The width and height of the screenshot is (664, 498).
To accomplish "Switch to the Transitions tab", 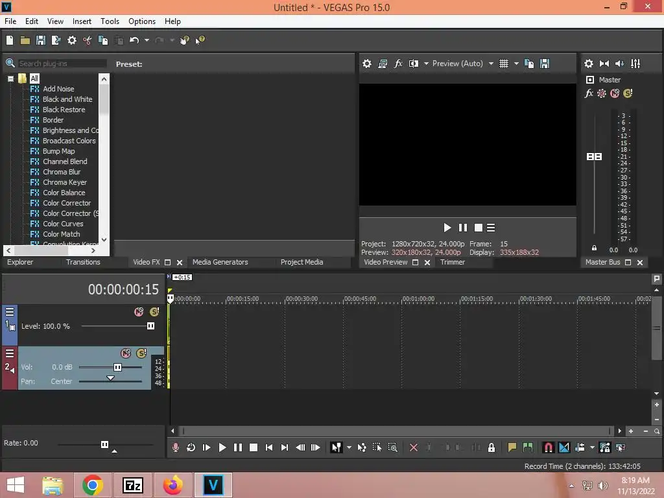I will point(83,262).
